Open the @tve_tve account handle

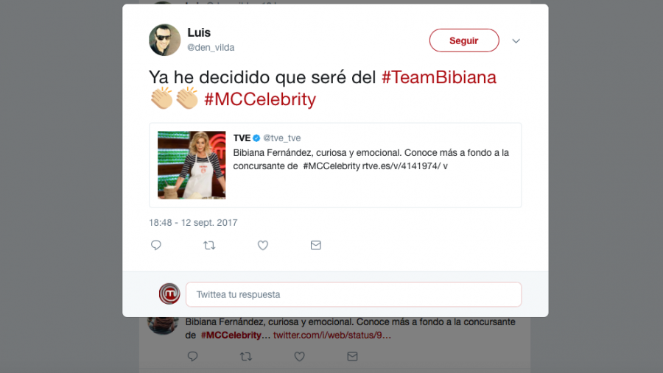coord(281,138)
